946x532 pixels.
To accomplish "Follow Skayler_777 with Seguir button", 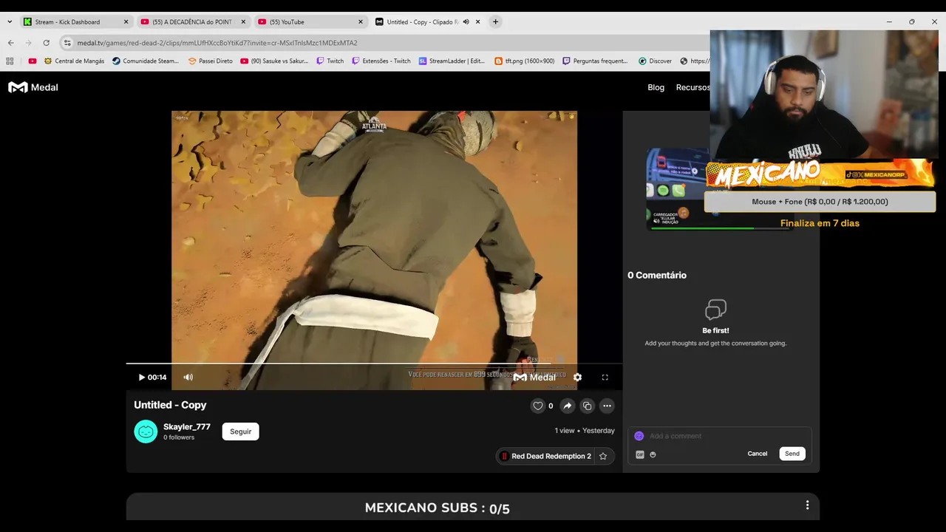I will click(240, 432).
